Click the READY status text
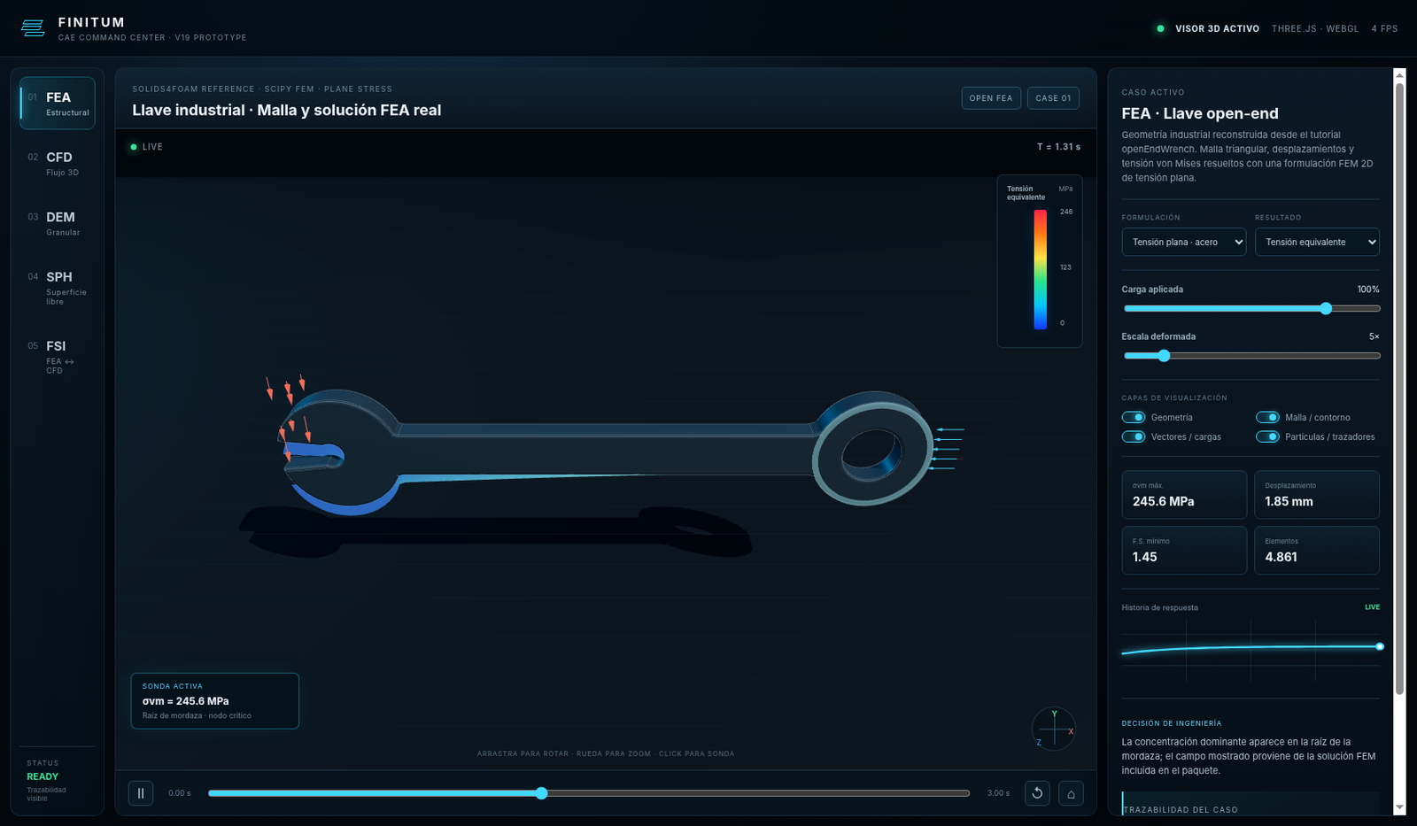 coord(43,776)
